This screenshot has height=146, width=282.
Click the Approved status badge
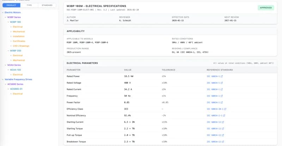pos(266,8)
